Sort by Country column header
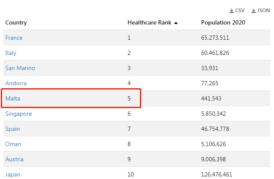 click(x=16, y=23)
